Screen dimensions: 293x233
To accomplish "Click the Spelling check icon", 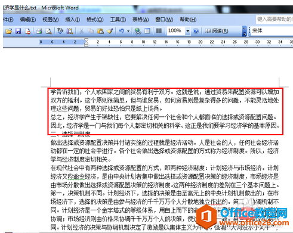I will (60, 31).
